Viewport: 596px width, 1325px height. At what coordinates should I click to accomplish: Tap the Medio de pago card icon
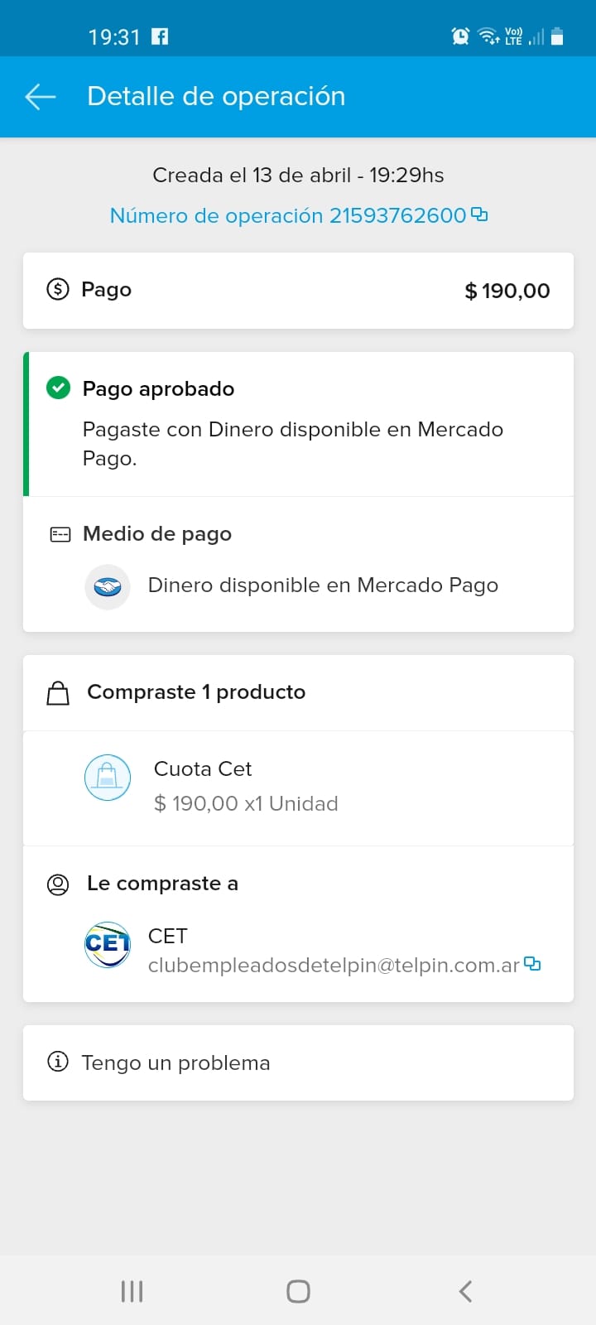pyautogui.click(x=60, y=534)
